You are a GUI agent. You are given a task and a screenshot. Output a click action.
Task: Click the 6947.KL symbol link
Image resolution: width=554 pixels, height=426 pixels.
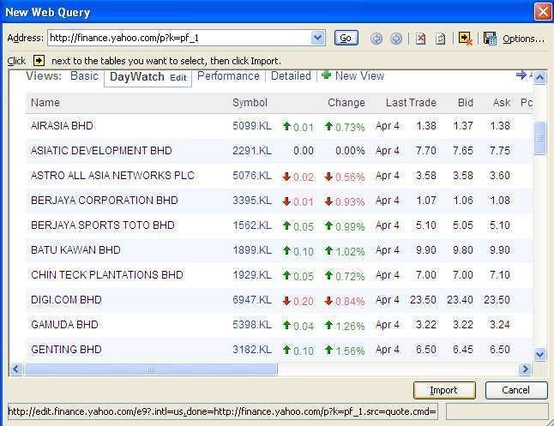pyautogui.click(x=252, y=300)
